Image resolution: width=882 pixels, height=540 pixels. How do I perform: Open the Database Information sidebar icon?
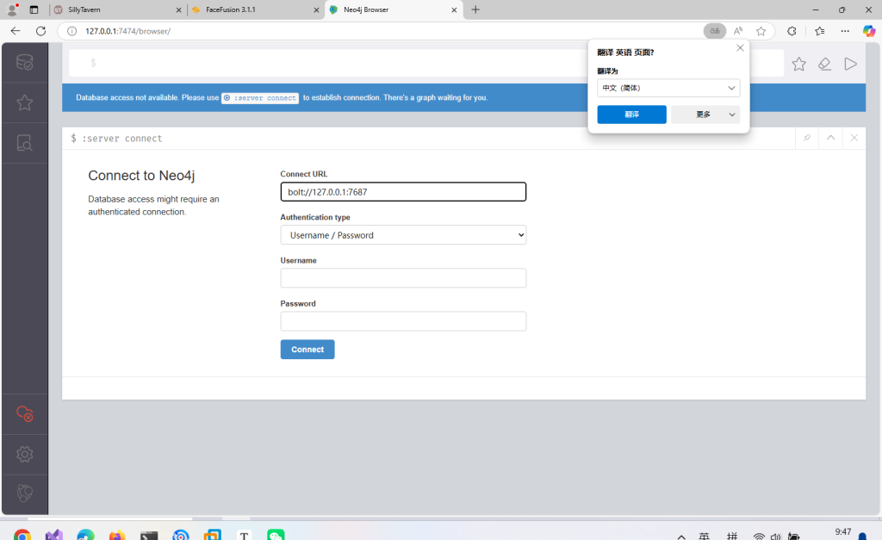[24, 62]
